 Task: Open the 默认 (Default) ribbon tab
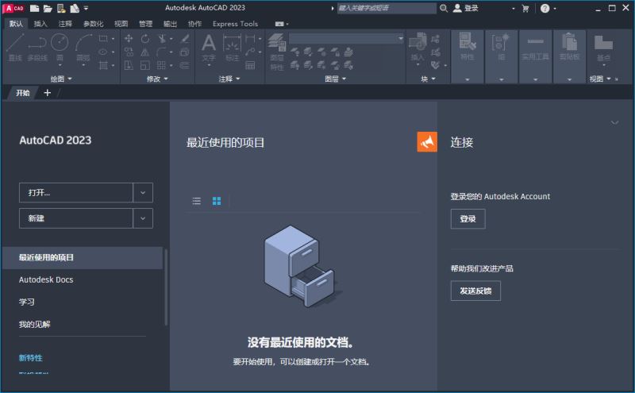point(16,24)
